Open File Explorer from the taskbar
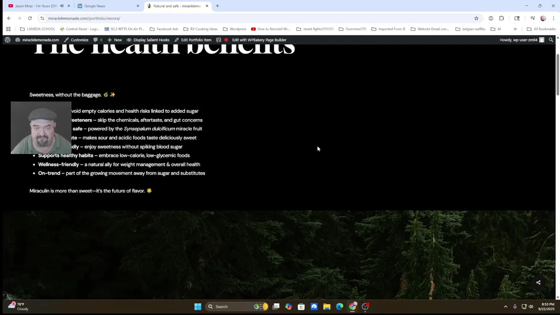The width and height of the screenshot is (560, 315). (327, 307)
